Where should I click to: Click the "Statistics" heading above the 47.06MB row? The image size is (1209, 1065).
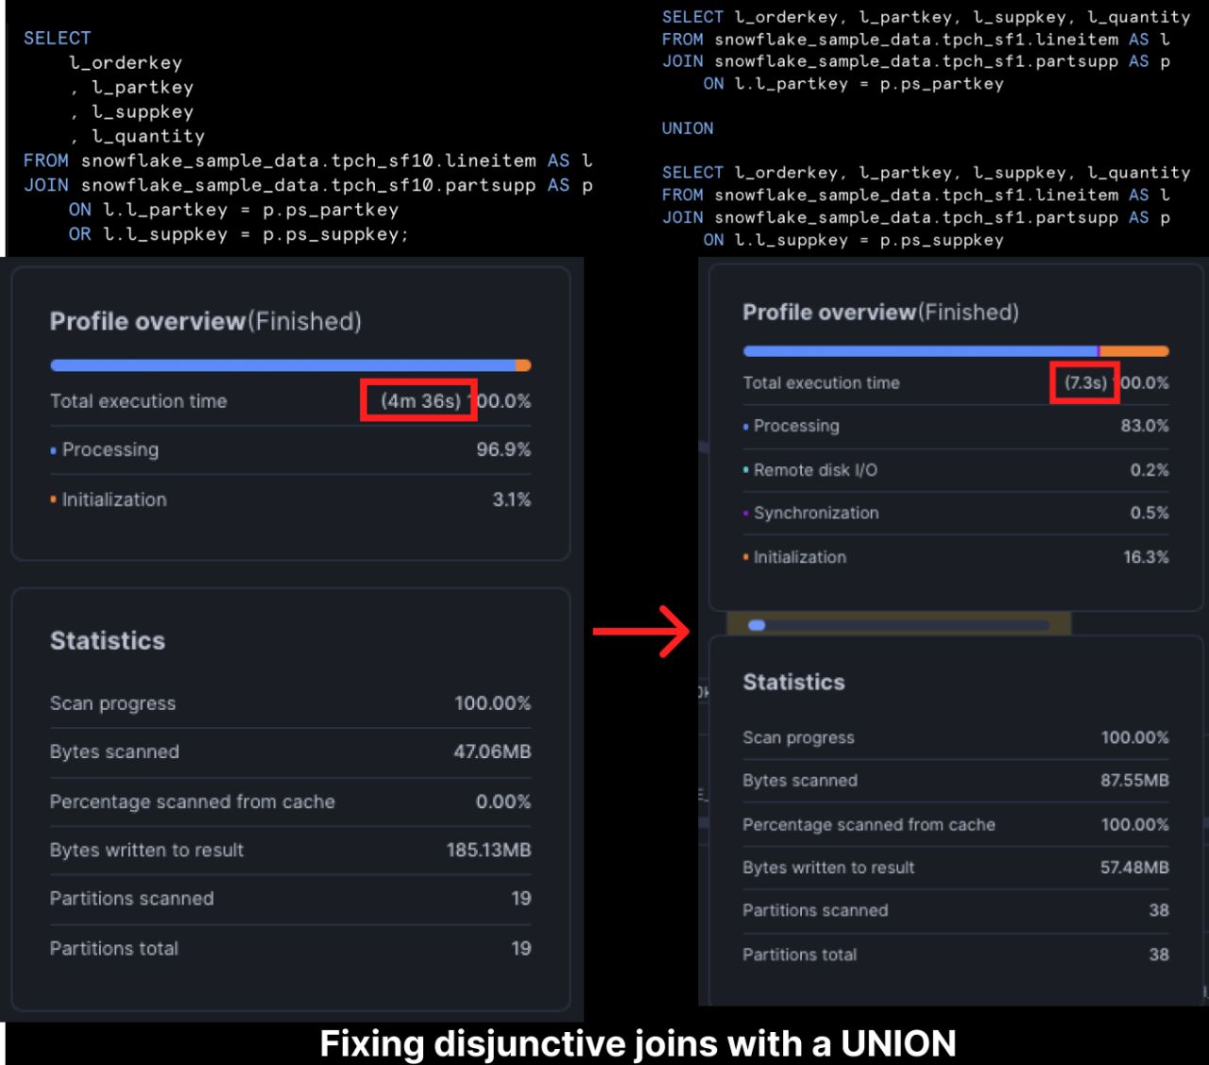pyautogui.click(x=108, y=641)
